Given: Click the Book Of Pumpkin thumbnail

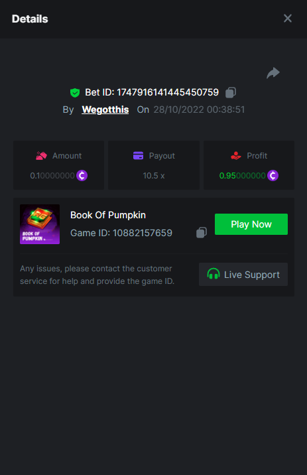Looking at the screenshot, I should 40,224.
